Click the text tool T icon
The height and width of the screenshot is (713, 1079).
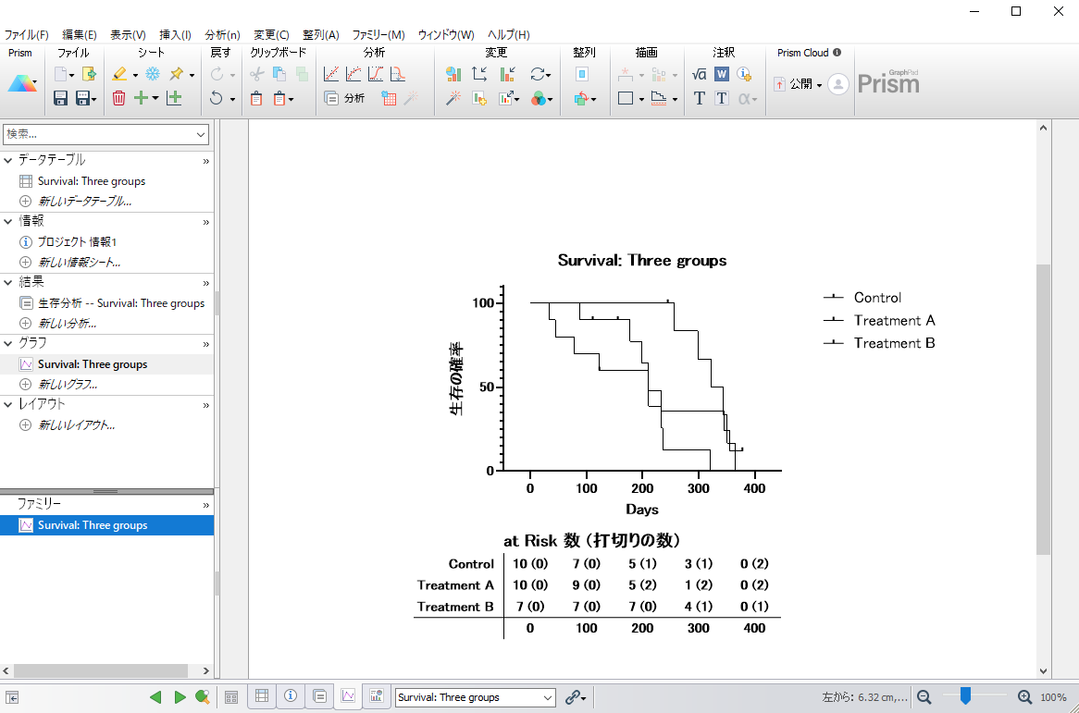tap(700, 98)
